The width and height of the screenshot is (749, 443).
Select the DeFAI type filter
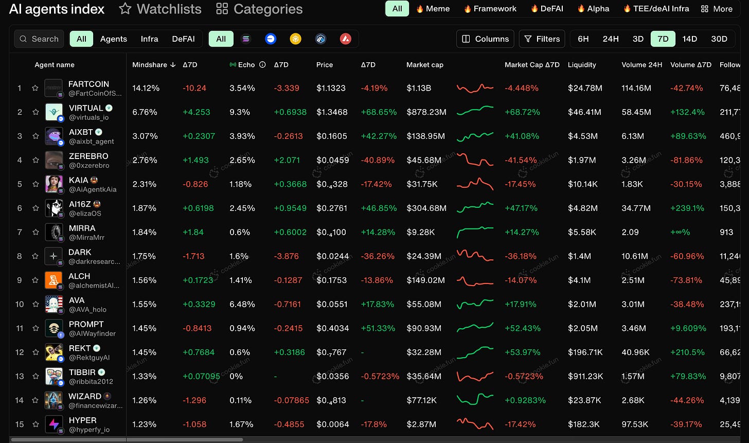coord(183,39)
